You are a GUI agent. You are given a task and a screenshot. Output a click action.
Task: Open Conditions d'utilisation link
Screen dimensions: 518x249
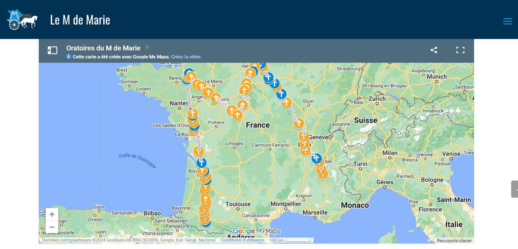click(x=242, y=240)
